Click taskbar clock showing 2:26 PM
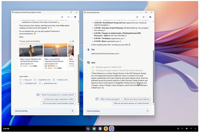Screen dimensions: 200x133 coord(6,129)
